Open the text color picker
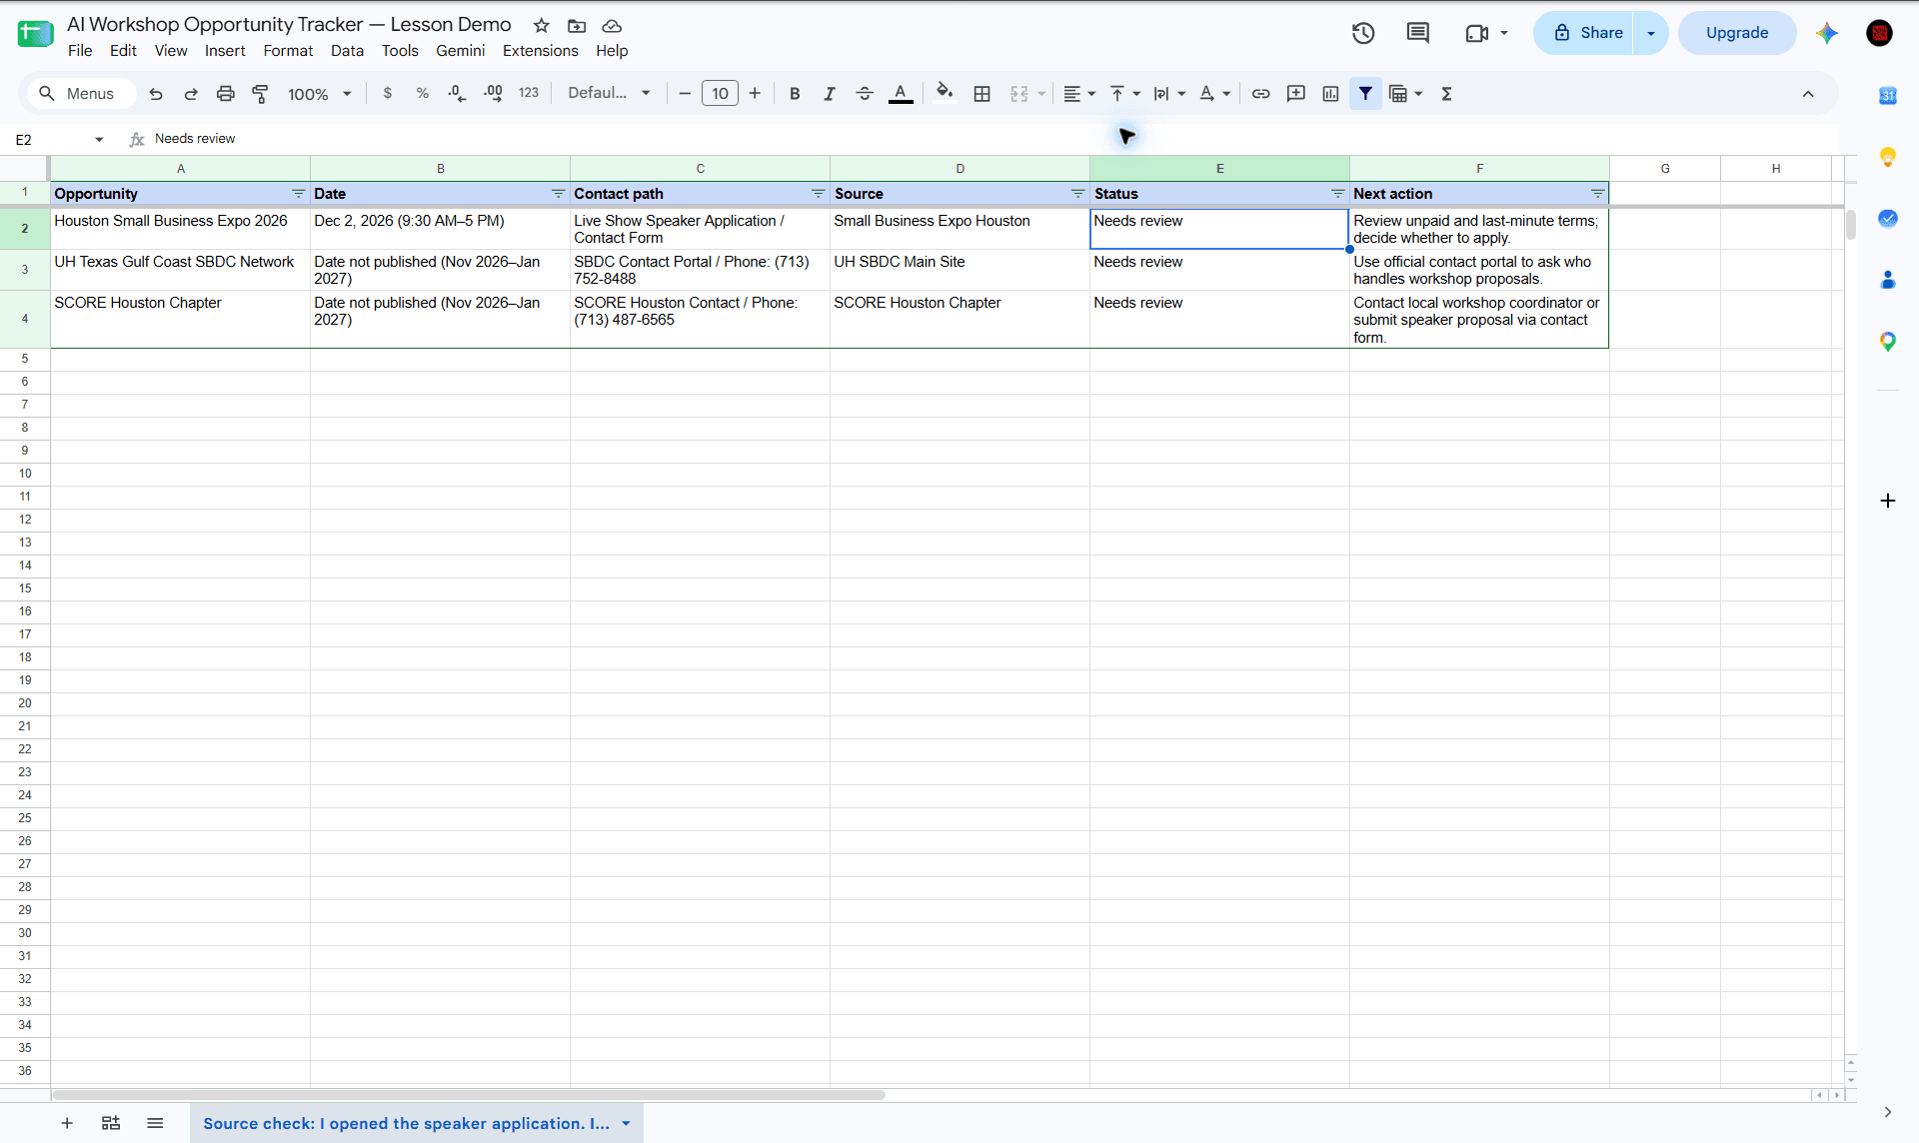The height and width of the screenshot is (1143, 1919). (901, 94)
